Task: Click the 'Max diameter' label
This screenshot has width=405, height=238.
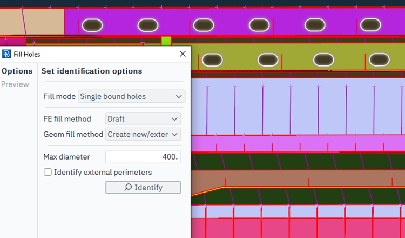Action: (x=66, y=157)
